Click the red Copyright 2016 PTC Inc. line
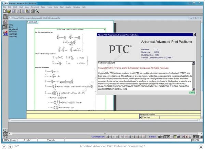Viewport: 205px width, 150px height. [x=134, y=68]
